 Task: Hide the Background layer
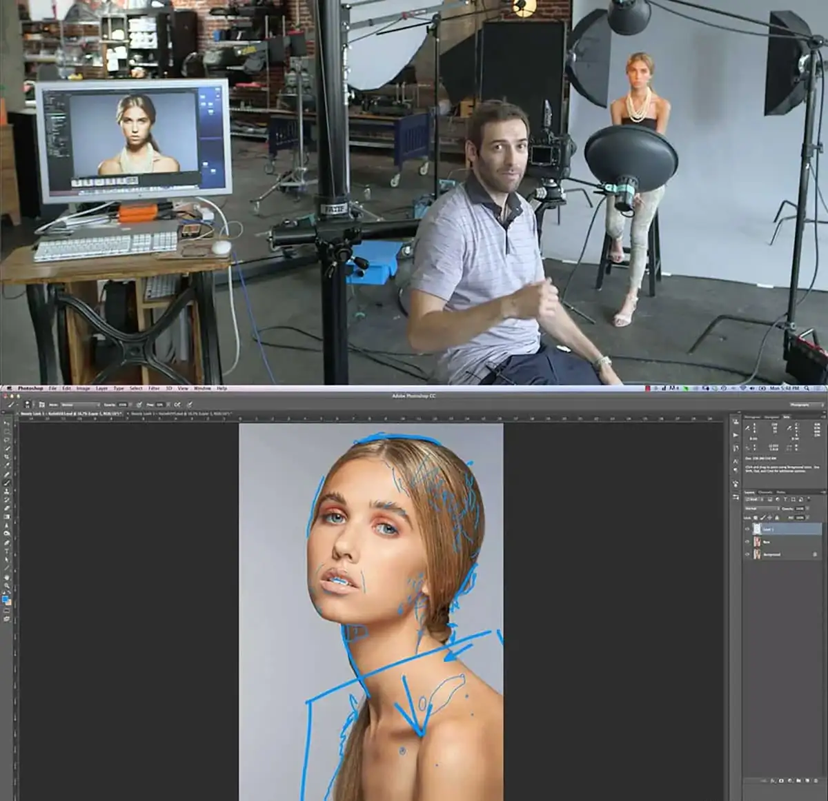click(x=747, y=554)
